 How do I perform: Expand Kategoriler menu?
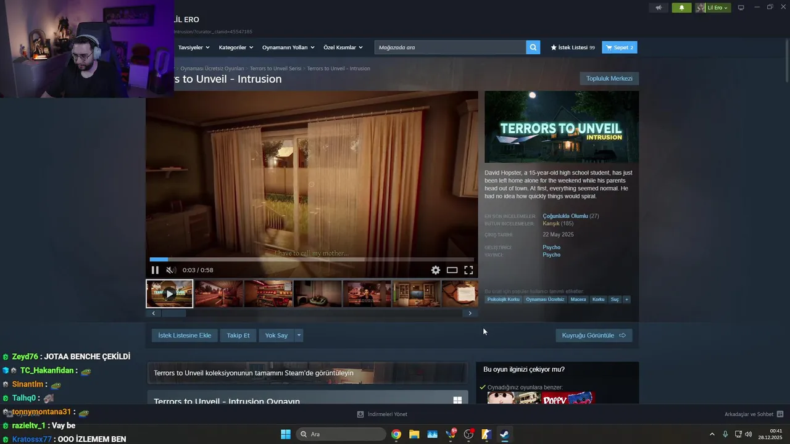(236, 47)
